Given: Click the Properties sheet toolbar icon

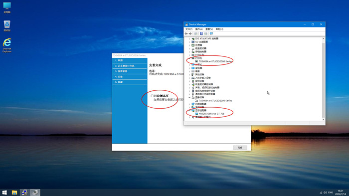Looking at the screenshot, I should point(196,33).
